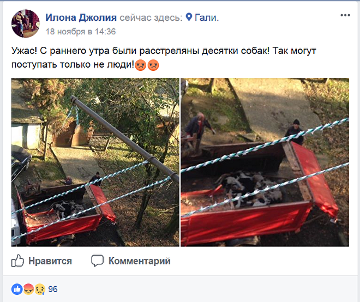Click the speech bubble comment icon
The width and height of the screenshot is (360, 302).
click(x=97, y=261)
